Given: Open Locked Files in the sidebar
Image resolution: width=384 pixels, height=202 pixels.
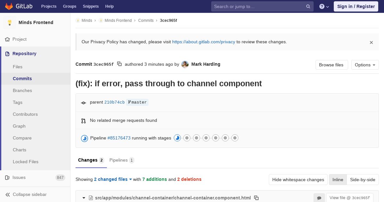Looking at the screenshot, I should pyautogui.click(x=26, y=162).
